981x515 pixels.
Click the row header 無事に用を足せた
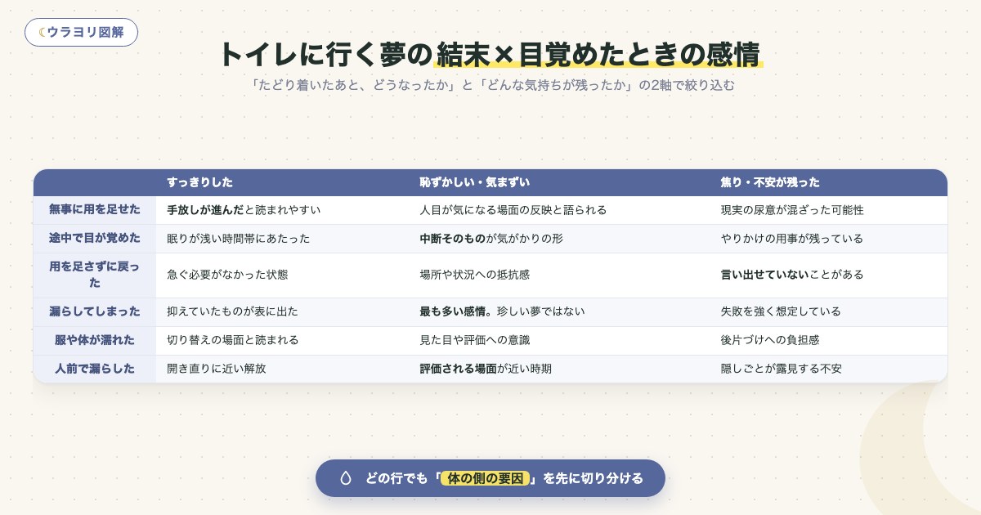pyautogui.click(x=95, y=210)
